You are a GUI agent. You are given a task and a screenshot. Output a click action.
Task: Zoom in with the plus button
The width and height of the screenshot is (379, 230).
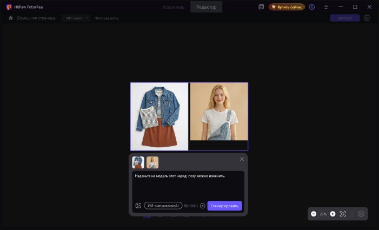[x=333, y=214]
